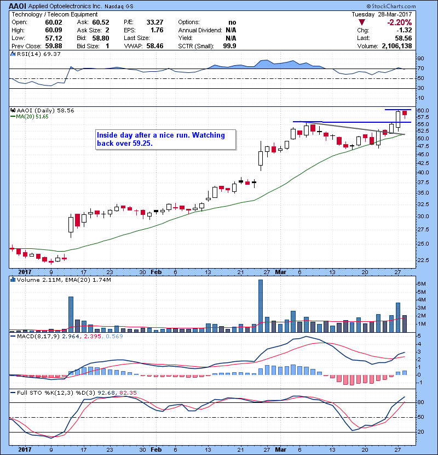Viewport: 438px width, 455px height.
Task: Click the Last price 58.56 in header
Action: (x=404, y=38)
